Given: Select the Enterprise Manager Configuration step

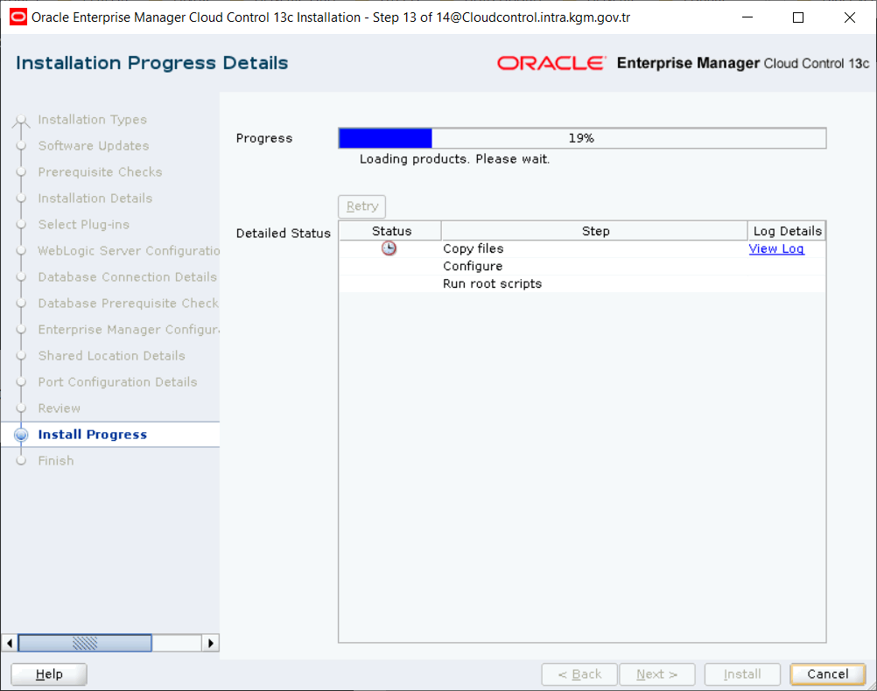Looking at the screenshot, I should (129, 330).
